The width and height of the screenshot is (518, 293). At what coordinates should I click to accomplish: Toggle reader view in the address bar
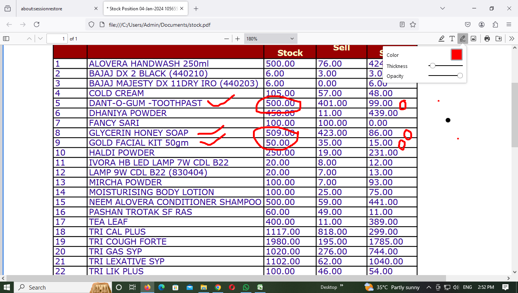[402, 24]
